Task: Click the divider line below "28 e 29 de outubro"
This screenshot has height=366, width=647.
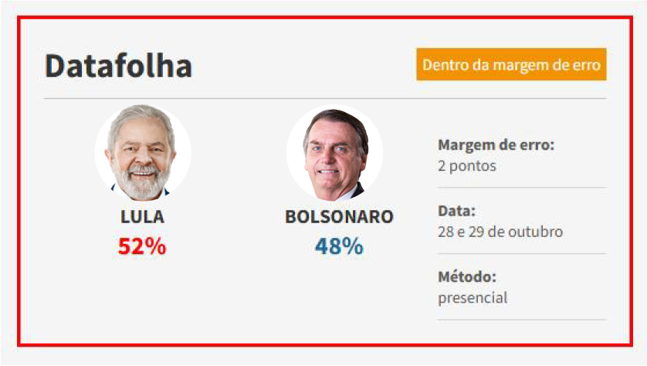Action: [522, 253]
